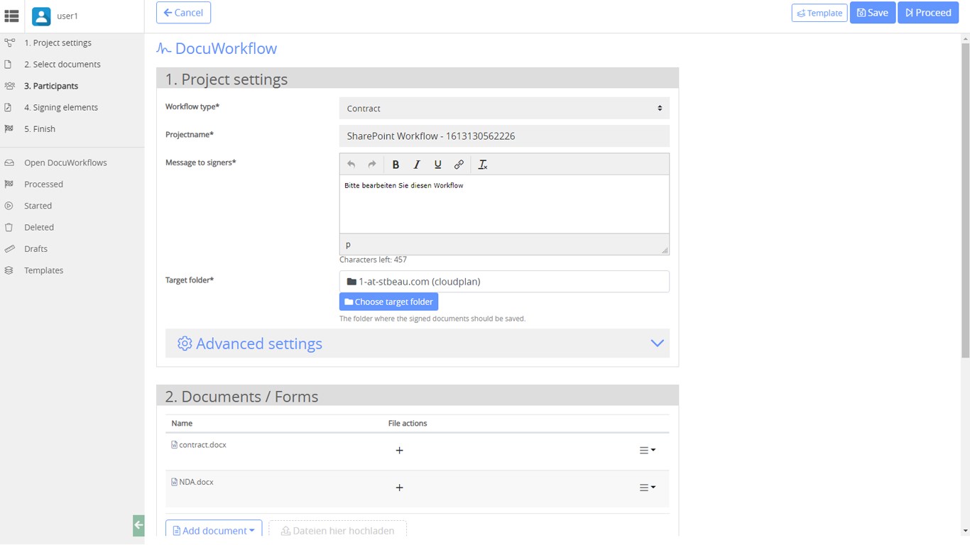Click the Proceed button
This screenshot has height=545, width=970.
coord(928,13)
